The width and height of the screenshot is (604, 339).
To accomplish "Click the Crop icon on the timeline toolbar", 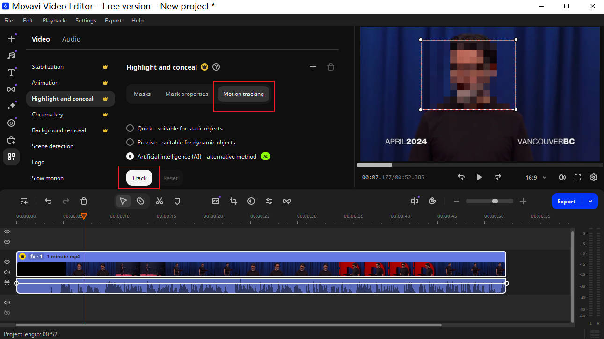I will coord(233,201).
